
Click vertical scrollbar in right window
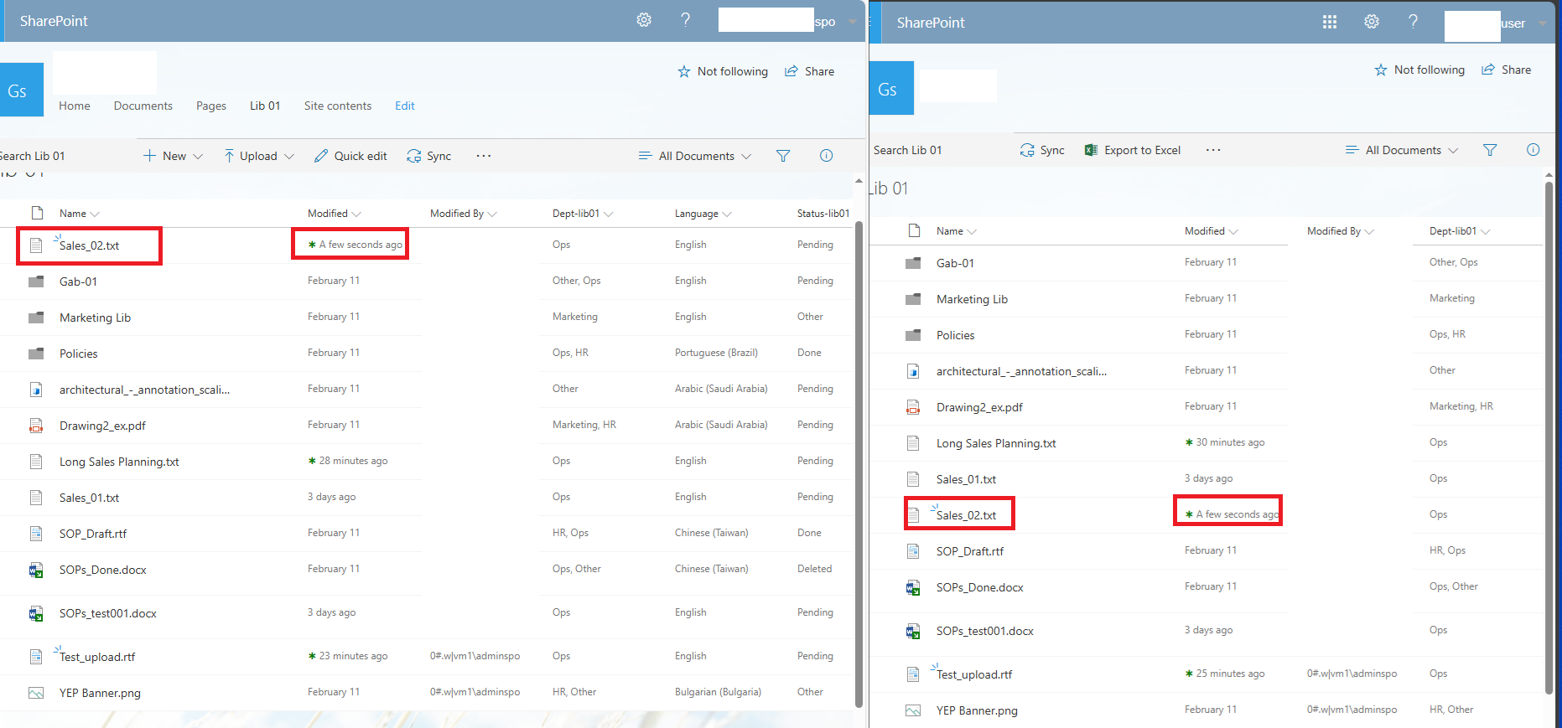coord(1549,437)
